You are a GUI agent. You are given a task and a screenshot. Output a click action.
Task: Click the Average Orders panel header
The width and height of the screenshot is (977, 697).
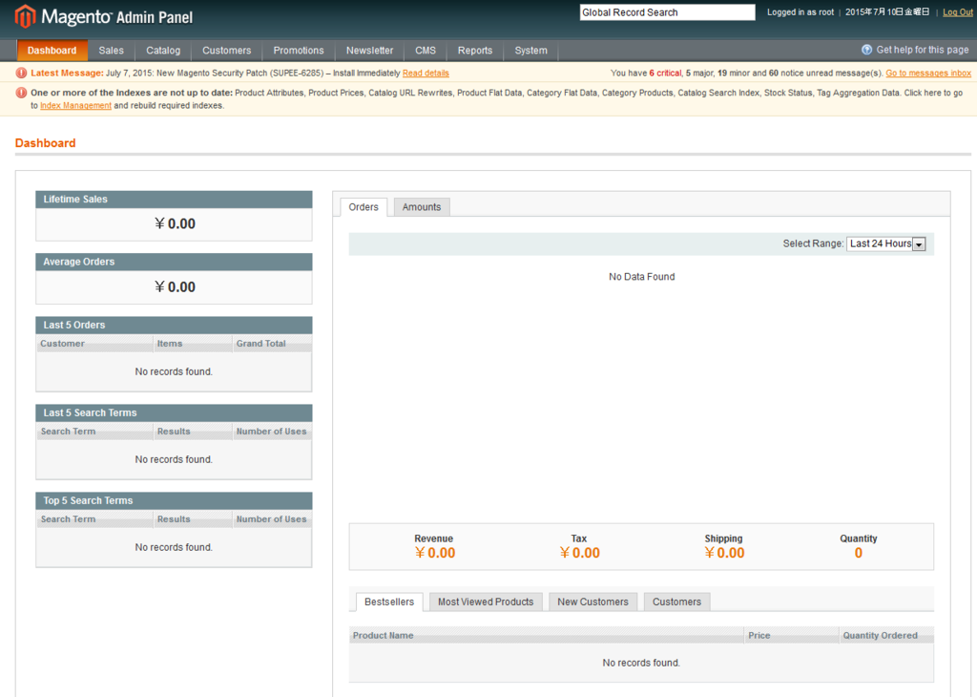pos(174,262)
